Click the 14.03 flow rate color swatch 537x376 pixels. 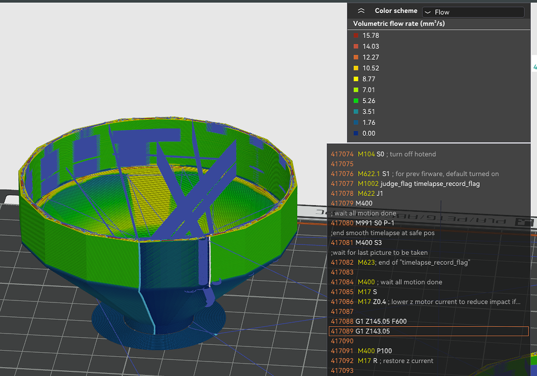[x=356, y=46]
